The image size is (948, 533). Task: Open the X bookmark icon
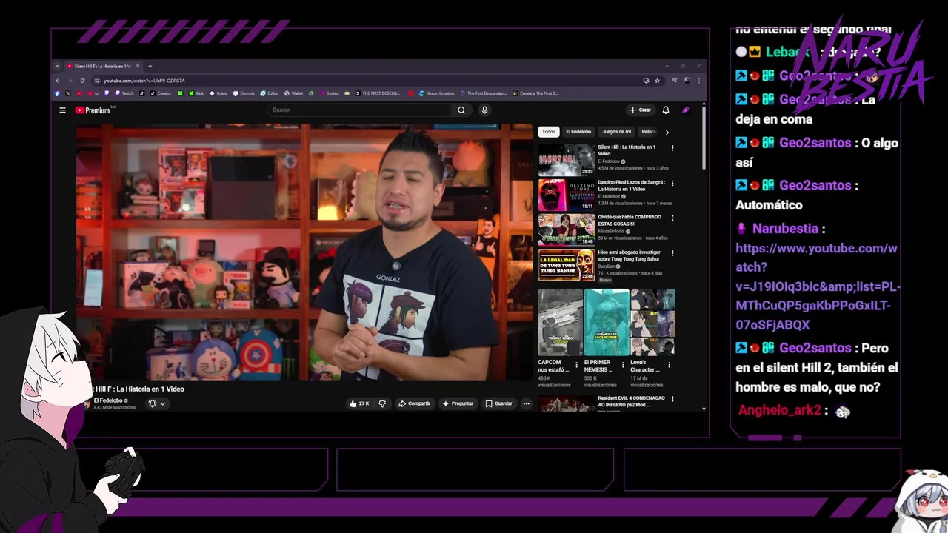[x=68, y=93]
